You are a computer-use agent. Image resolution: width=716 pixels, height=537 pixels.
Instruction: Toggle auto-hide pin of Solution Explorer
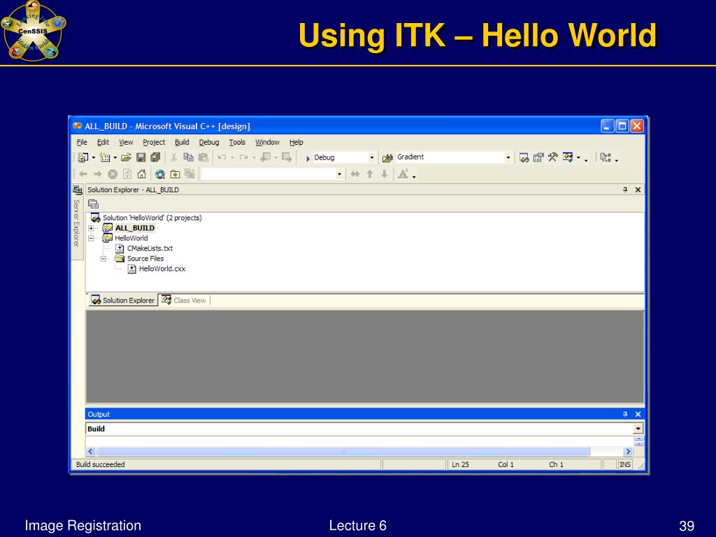[x=625, y=189]
